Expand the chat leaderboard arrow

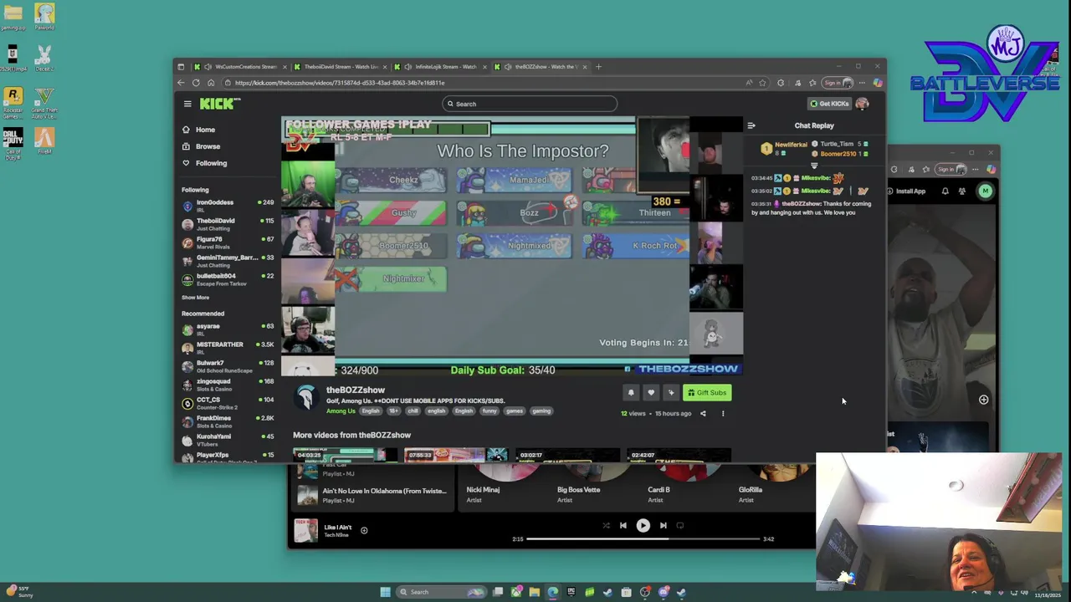(814, 166)
